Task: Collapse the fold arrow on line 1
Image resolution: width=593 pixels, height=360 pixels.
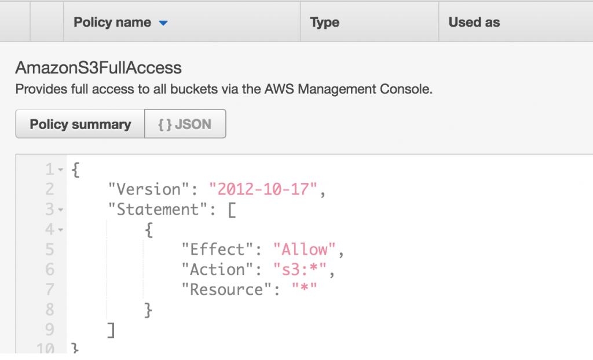Action: [60, 170]
